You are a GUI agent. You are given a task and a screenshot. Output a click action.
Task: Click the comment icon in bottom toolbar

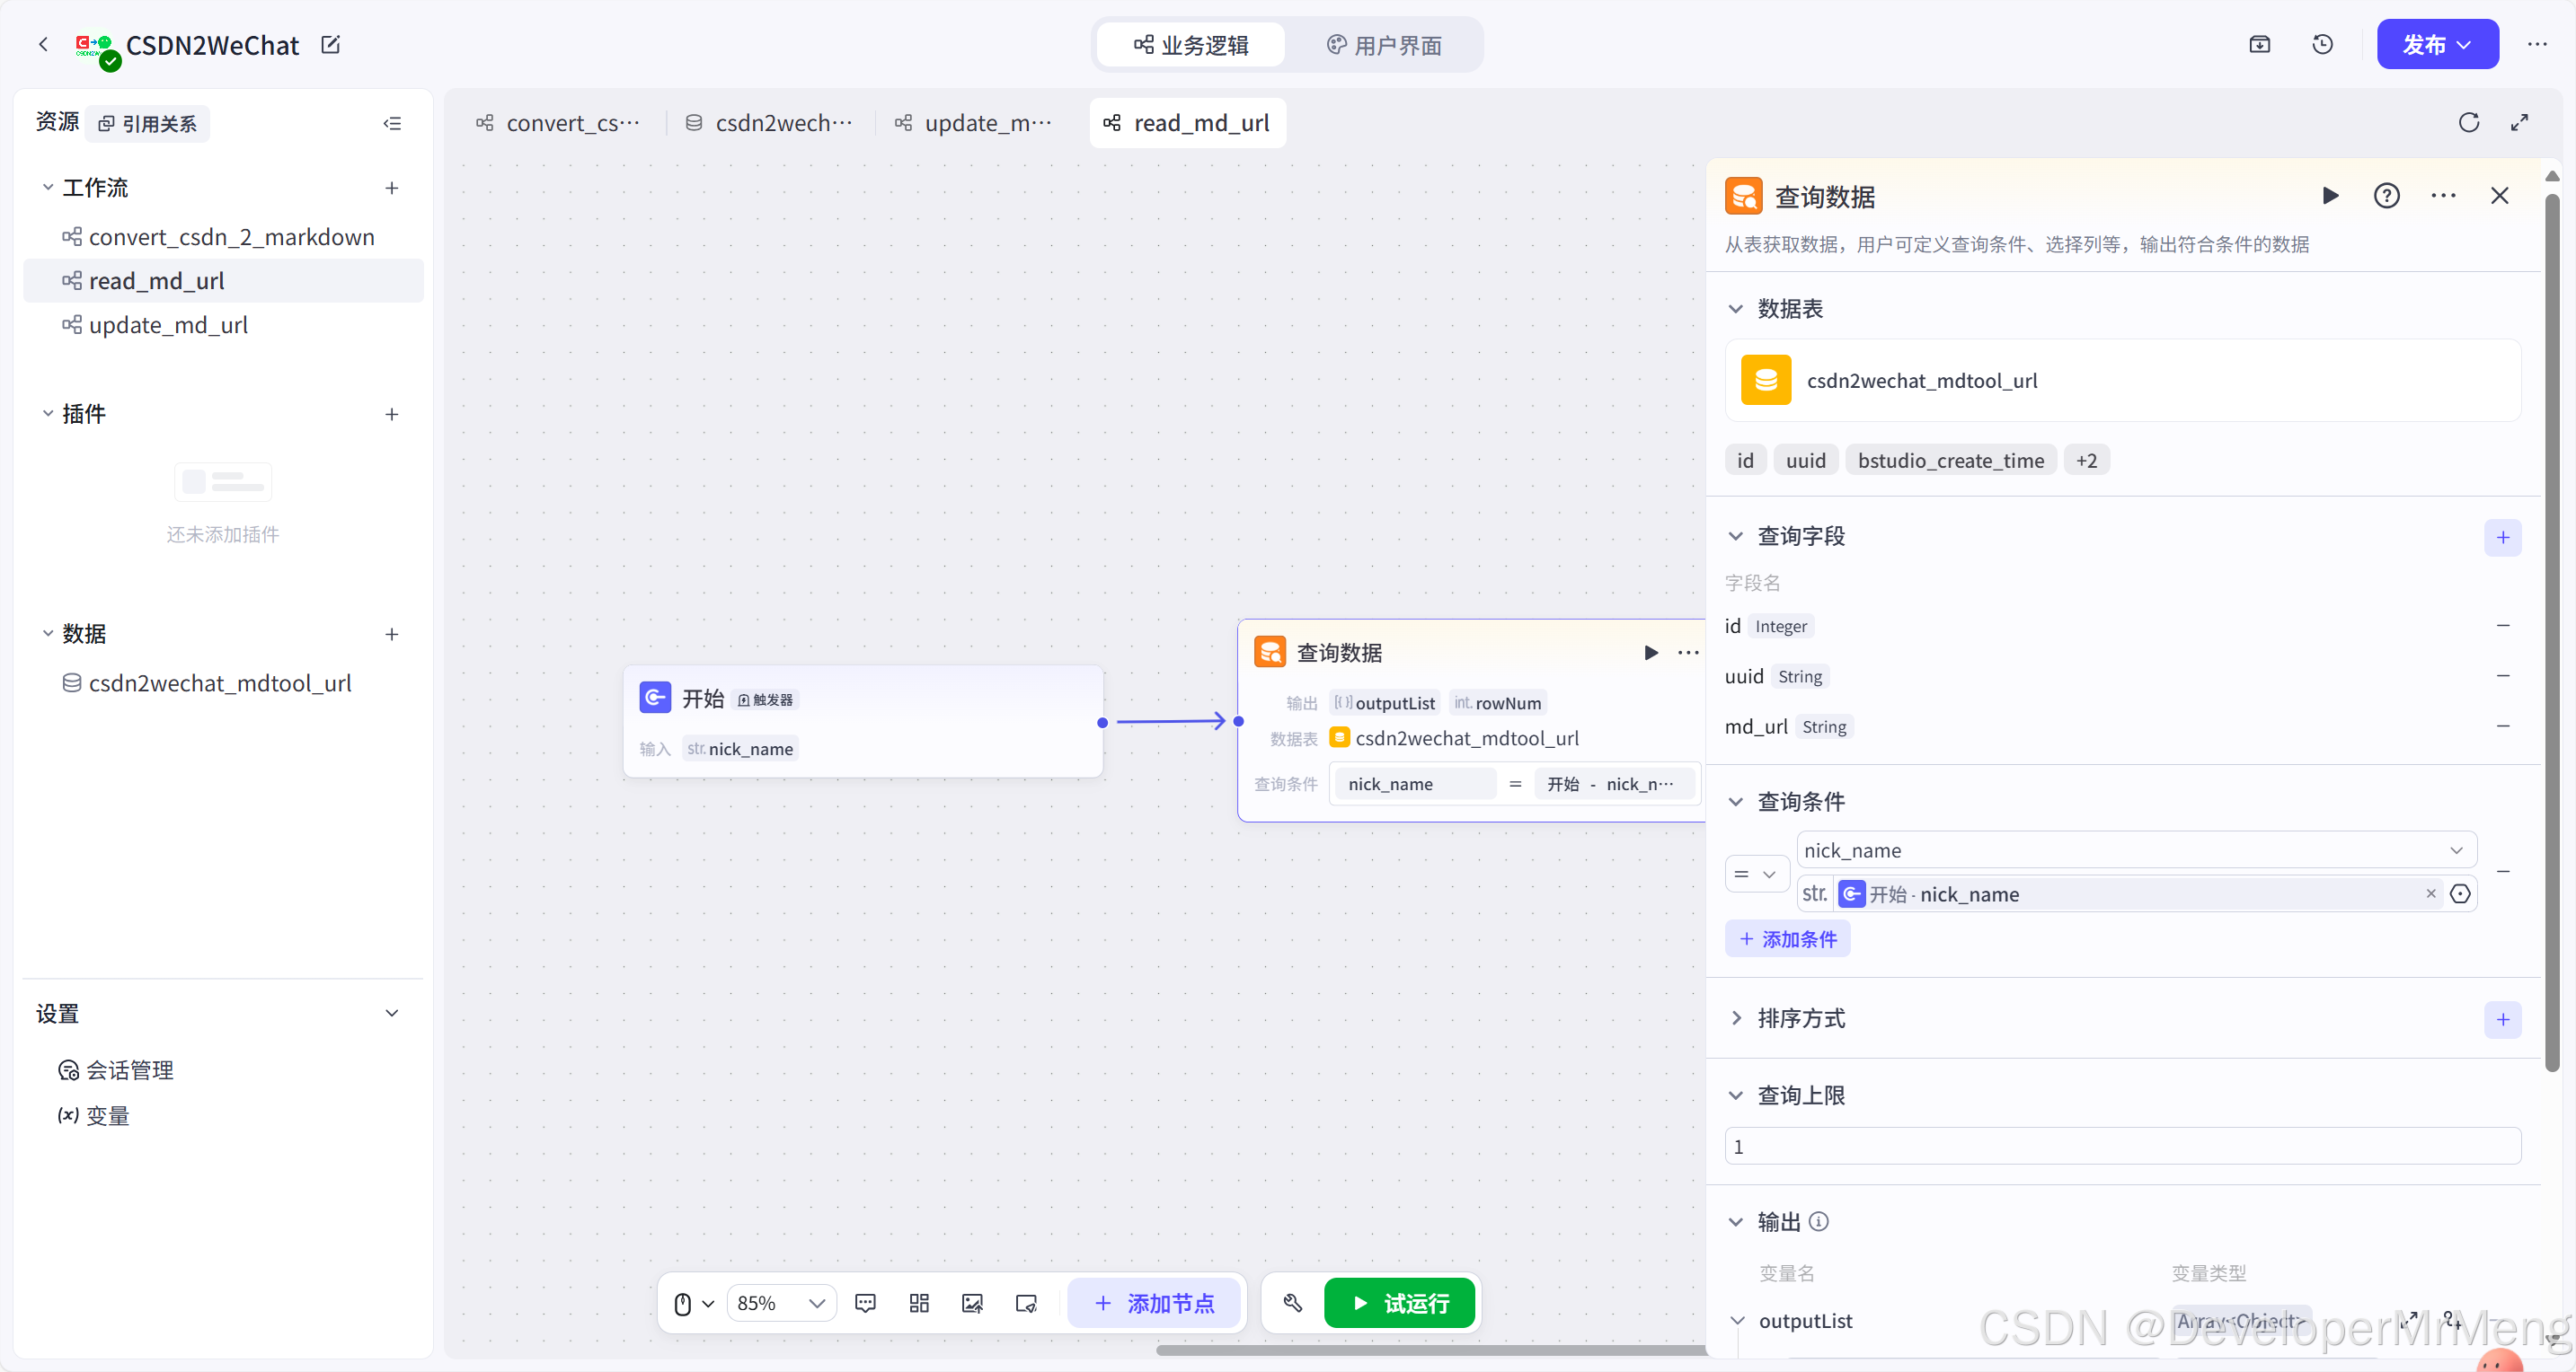865,1303
